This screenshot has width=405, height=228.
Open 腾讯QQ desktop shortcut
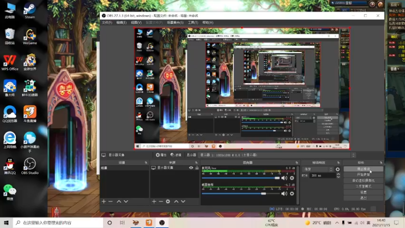pyautogui.click(x=10, y=166)
